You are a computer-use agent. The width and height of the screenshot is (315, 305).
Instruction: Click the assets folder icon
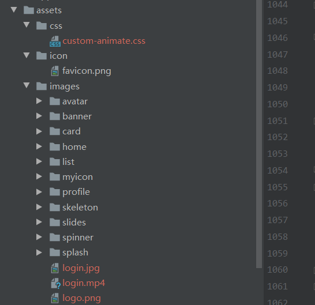point(28,10)
